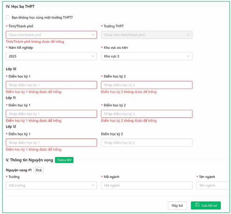Click the Tên ngành text field
This screenshot has height=214, width=231.
(x=213, y=186)
